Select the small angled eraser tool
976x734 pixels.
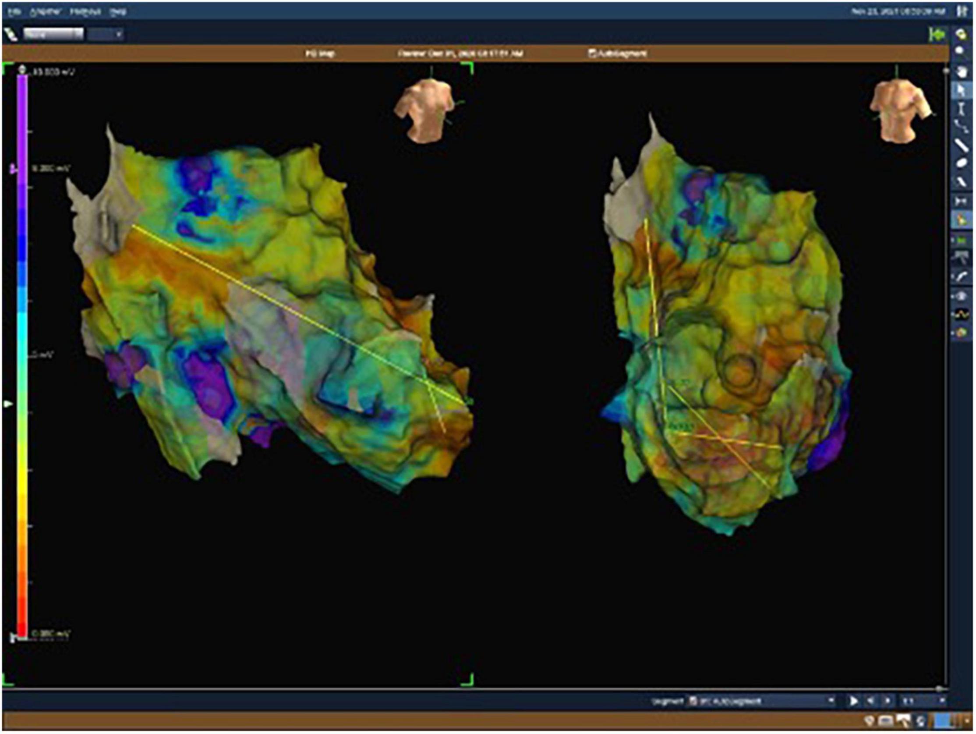click(961, 181)
